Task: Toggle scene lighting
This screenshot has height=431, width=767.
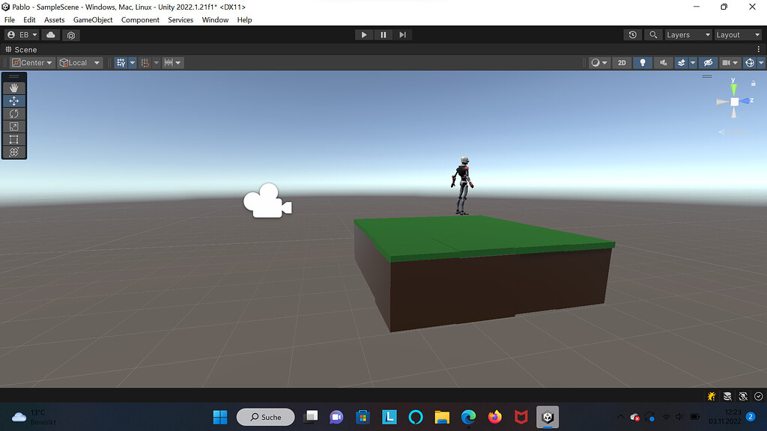Action: [642, 63]
